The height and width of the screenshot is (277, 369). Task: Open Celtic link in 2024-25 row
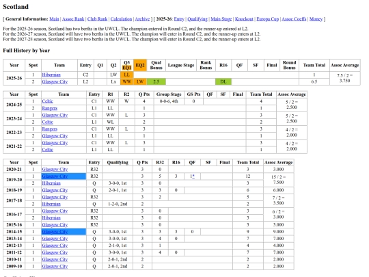pyautogui.click(x=48, y=101)
